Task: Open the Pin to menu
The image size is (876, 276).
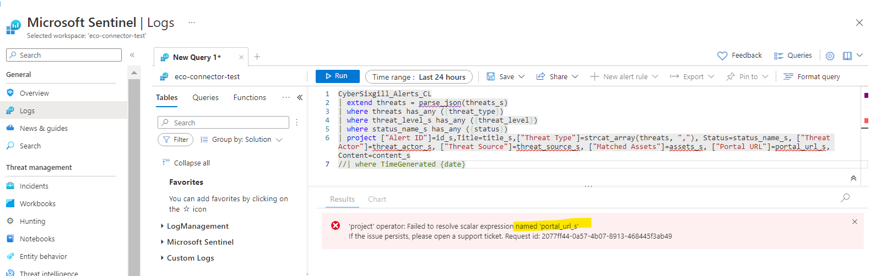Action: pos(743,77)
